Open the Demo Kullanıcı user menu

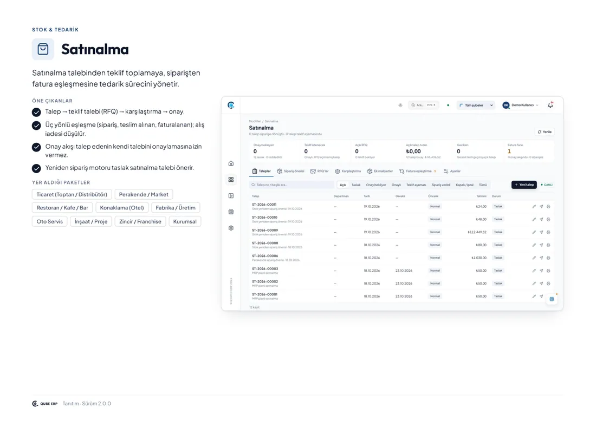[x=520, y=105]
